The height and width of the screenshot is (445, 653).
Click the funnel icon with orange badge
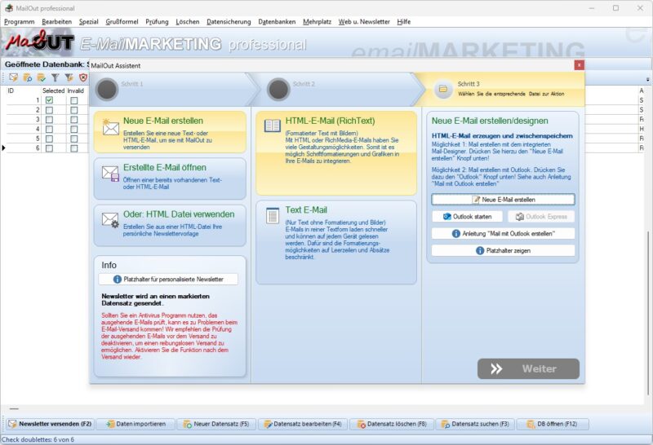pyautogui.click(x=69, y=77)
